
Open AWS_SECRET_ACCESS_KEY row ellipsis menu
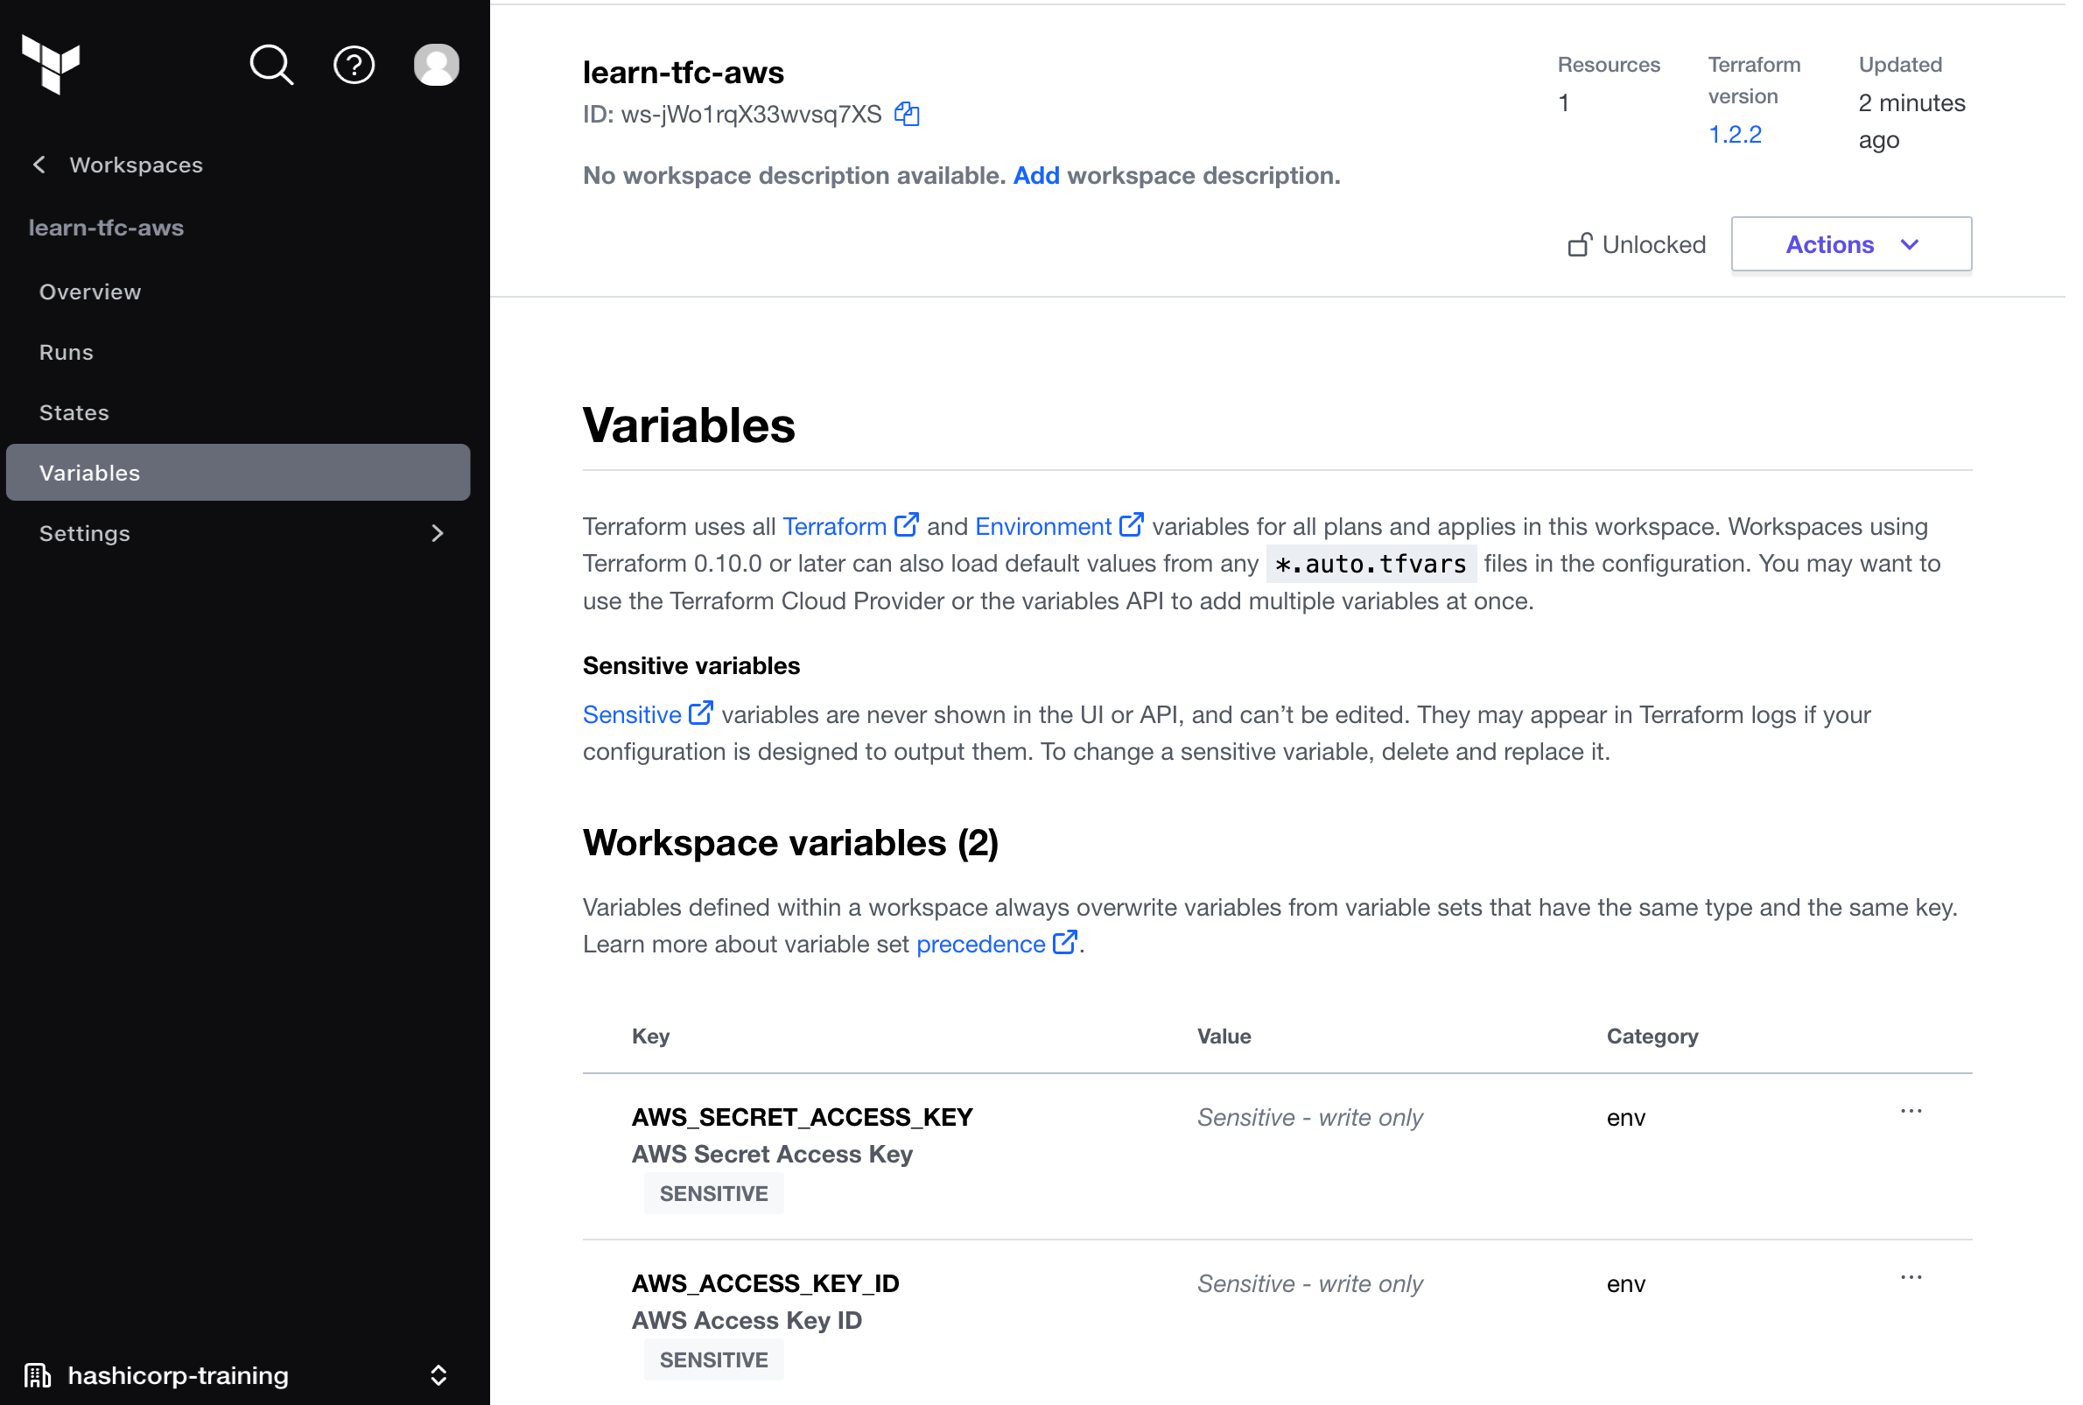[x=1910, y=1111]
